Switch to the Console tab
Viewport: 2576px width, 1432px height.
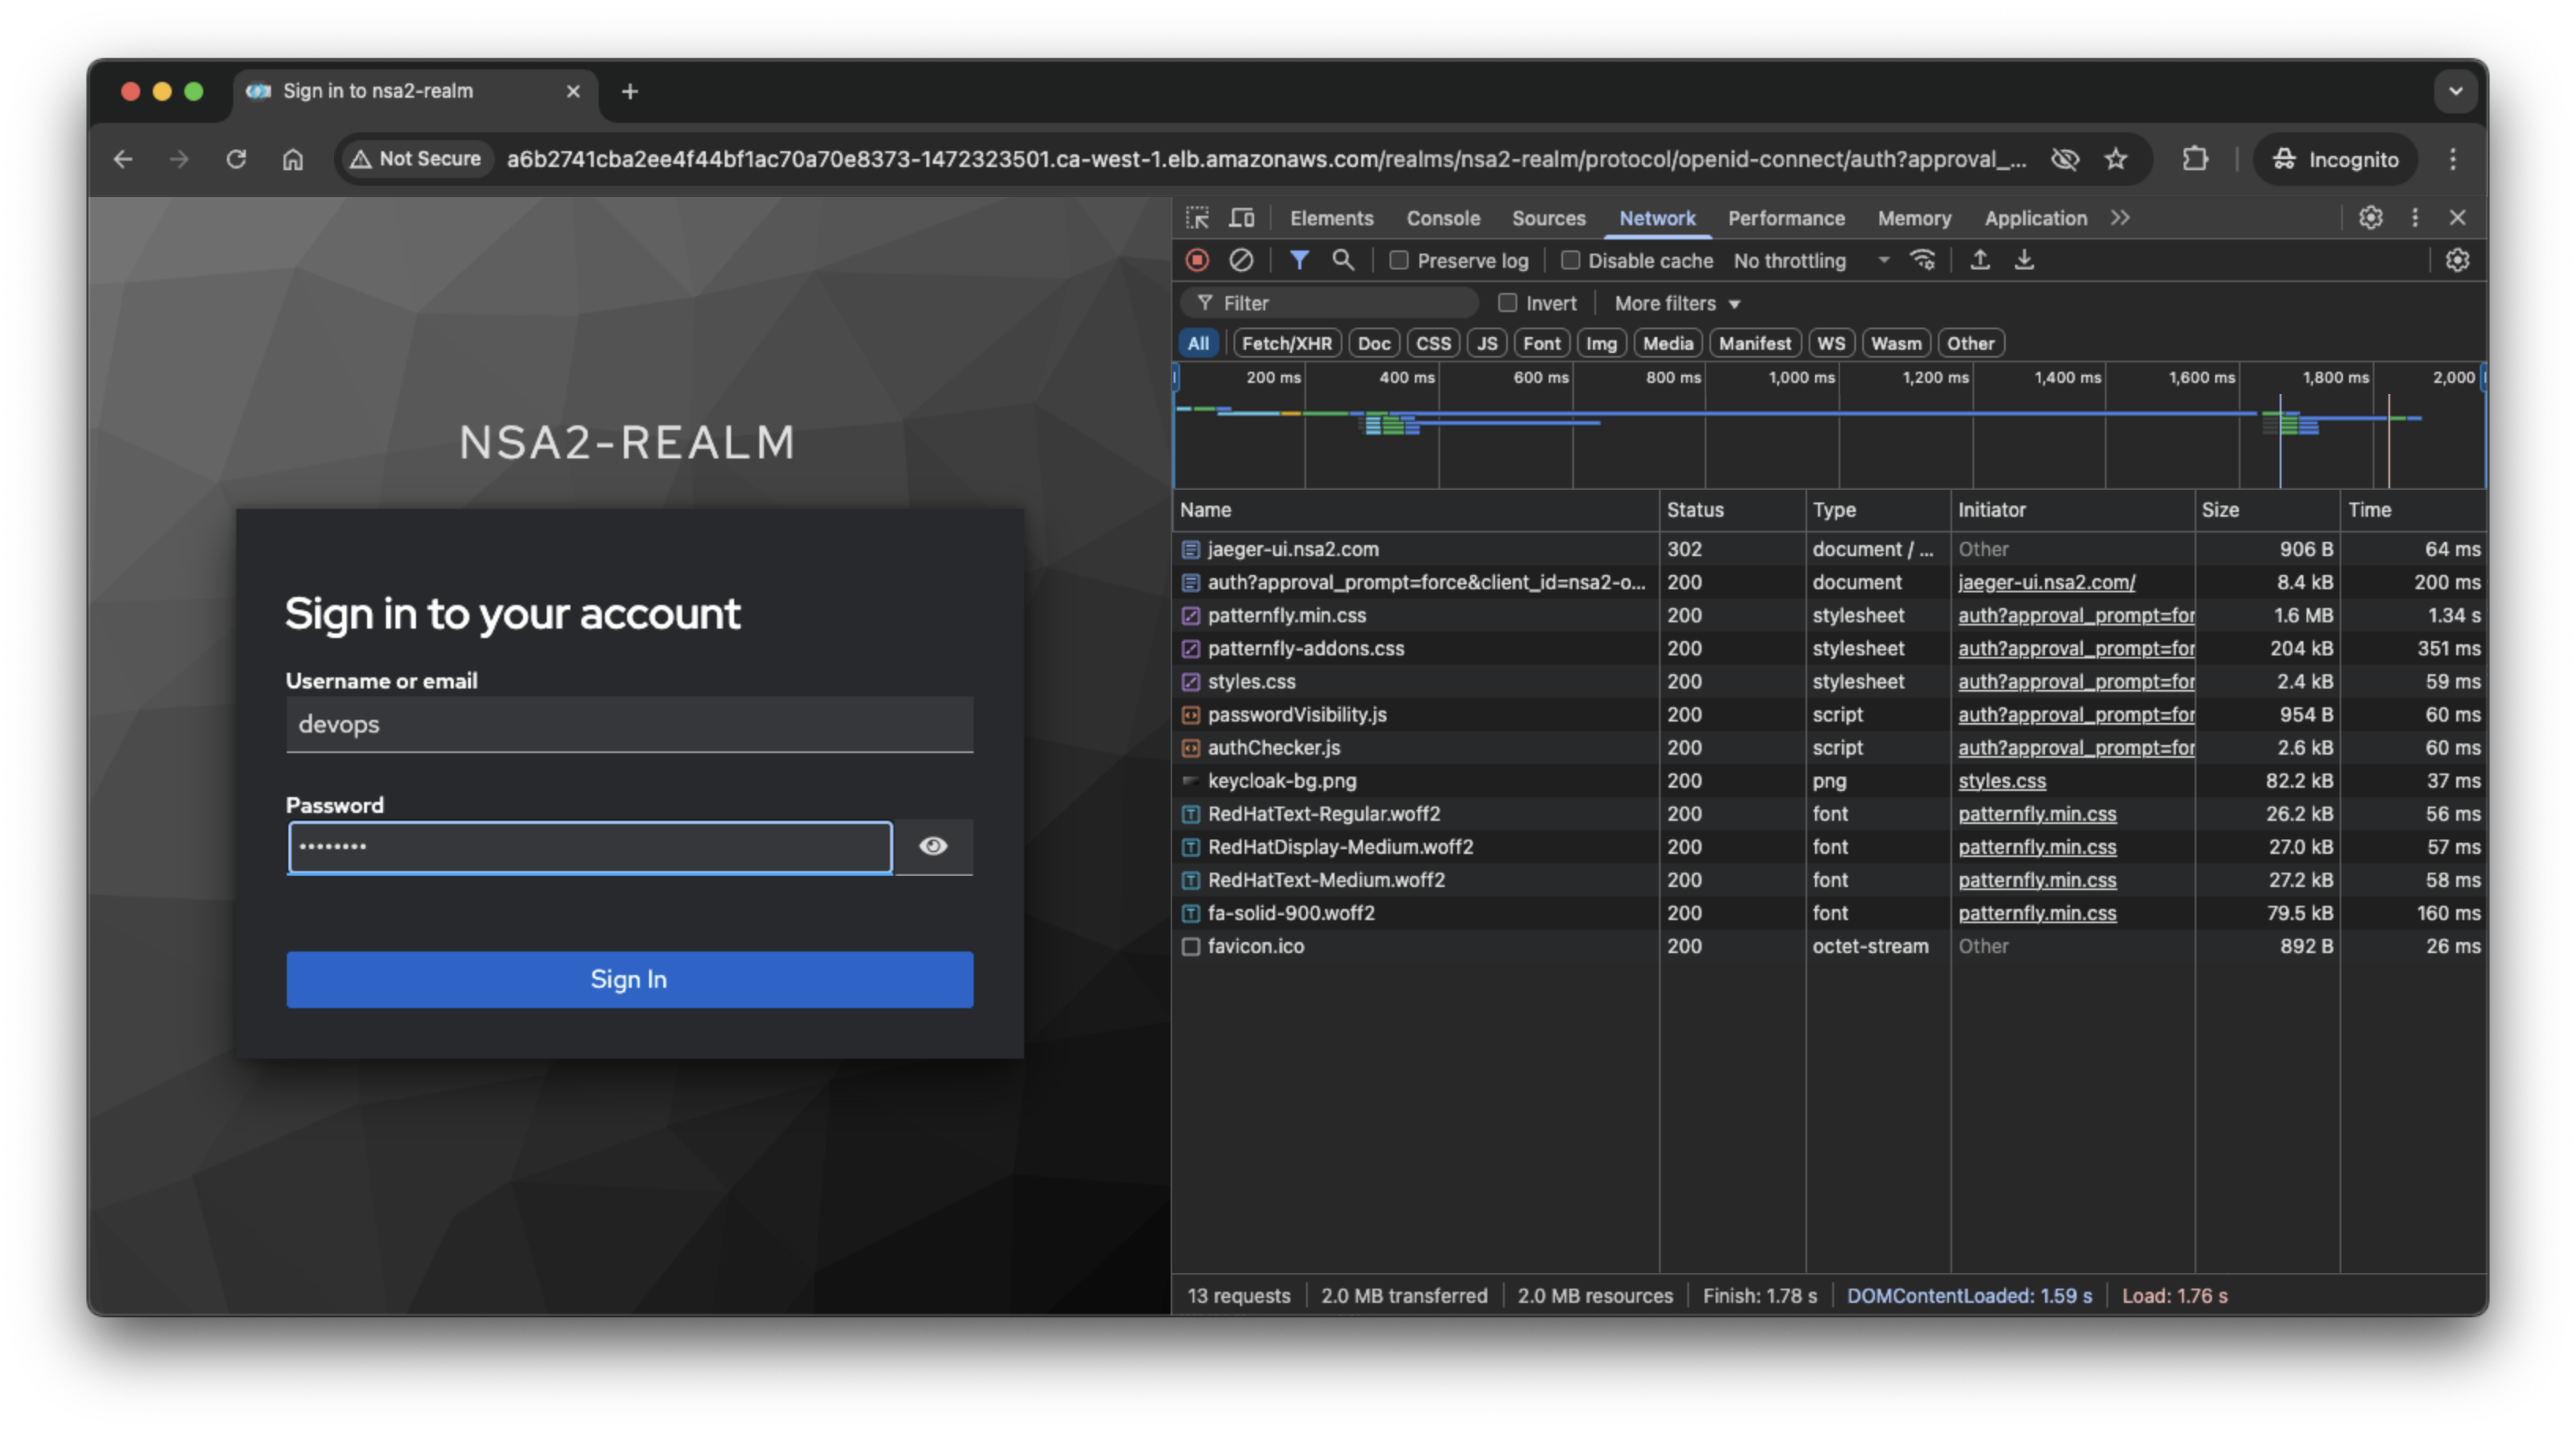coord(1443,218)
